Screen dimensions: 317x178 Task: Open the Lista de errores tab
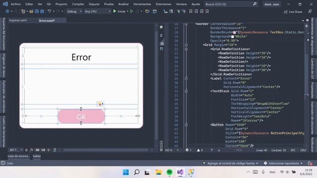tap(19, 156)
